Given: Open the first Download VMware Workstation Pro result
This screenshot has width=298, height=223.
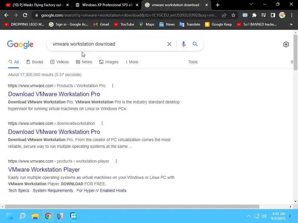Looking at the screenshot, I should 54,94.
